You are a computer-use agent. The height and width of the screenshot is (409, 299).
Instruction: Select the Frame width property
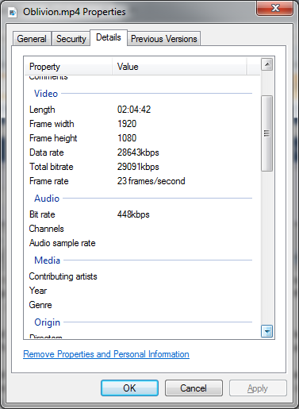[52, 124]
